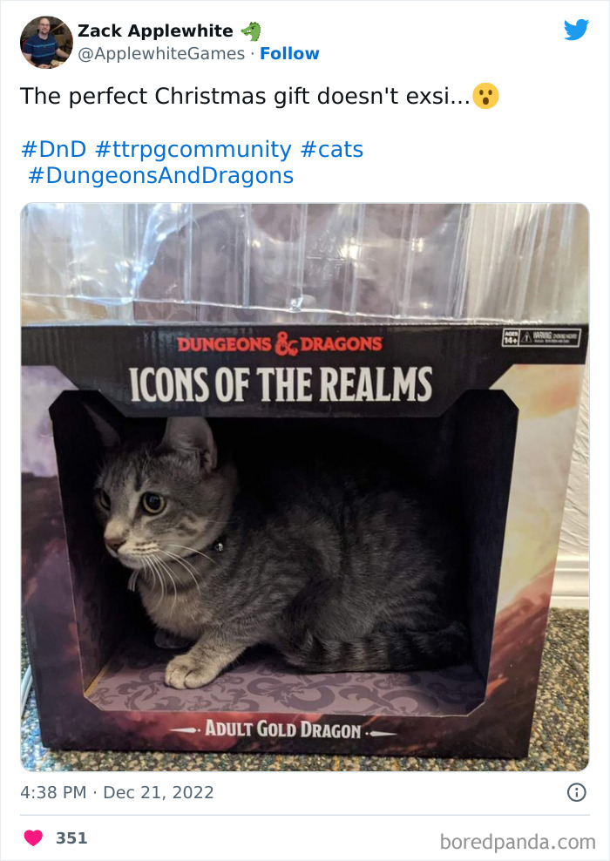Open the #cats hashtag
The image size is (610, 861).
(332, 149)
